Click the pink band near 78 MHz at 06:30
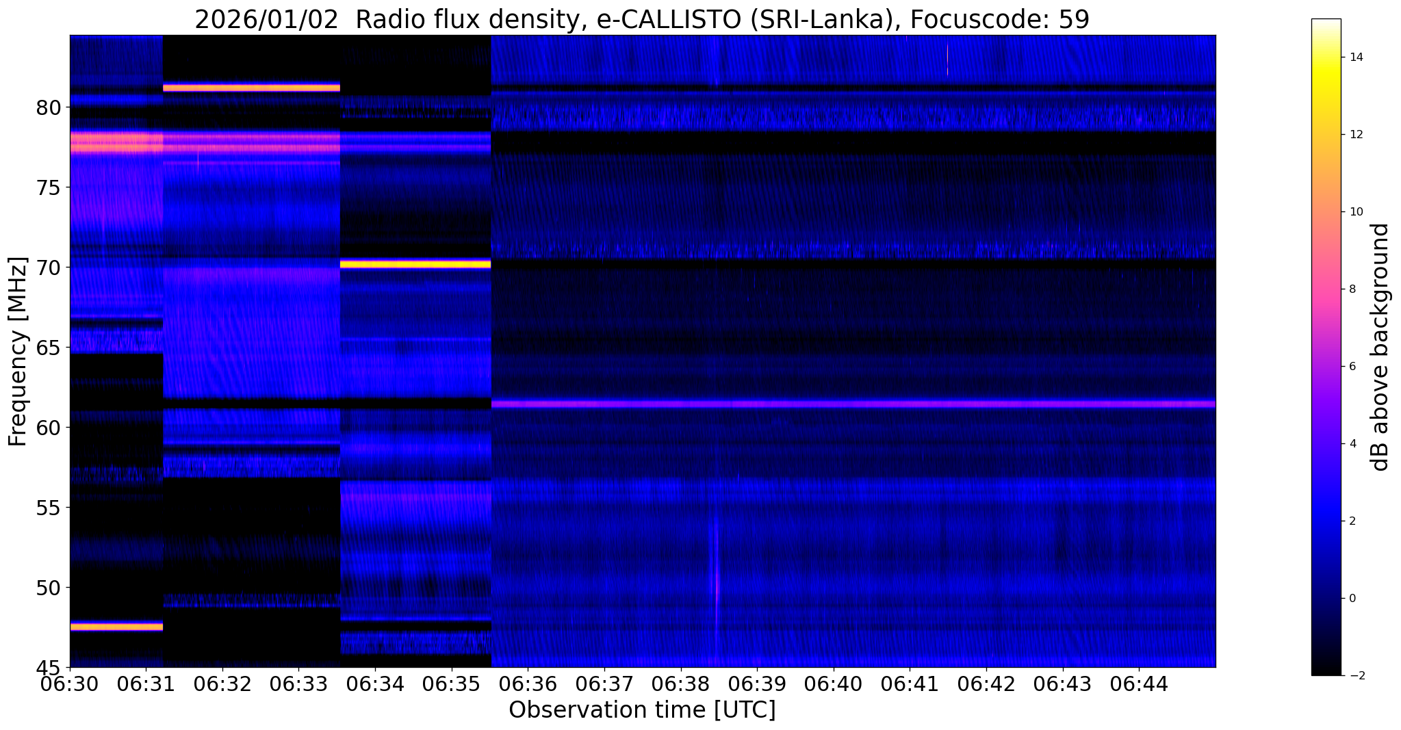Viewport: 1401px width, 730px height. [x=116, y=142]
